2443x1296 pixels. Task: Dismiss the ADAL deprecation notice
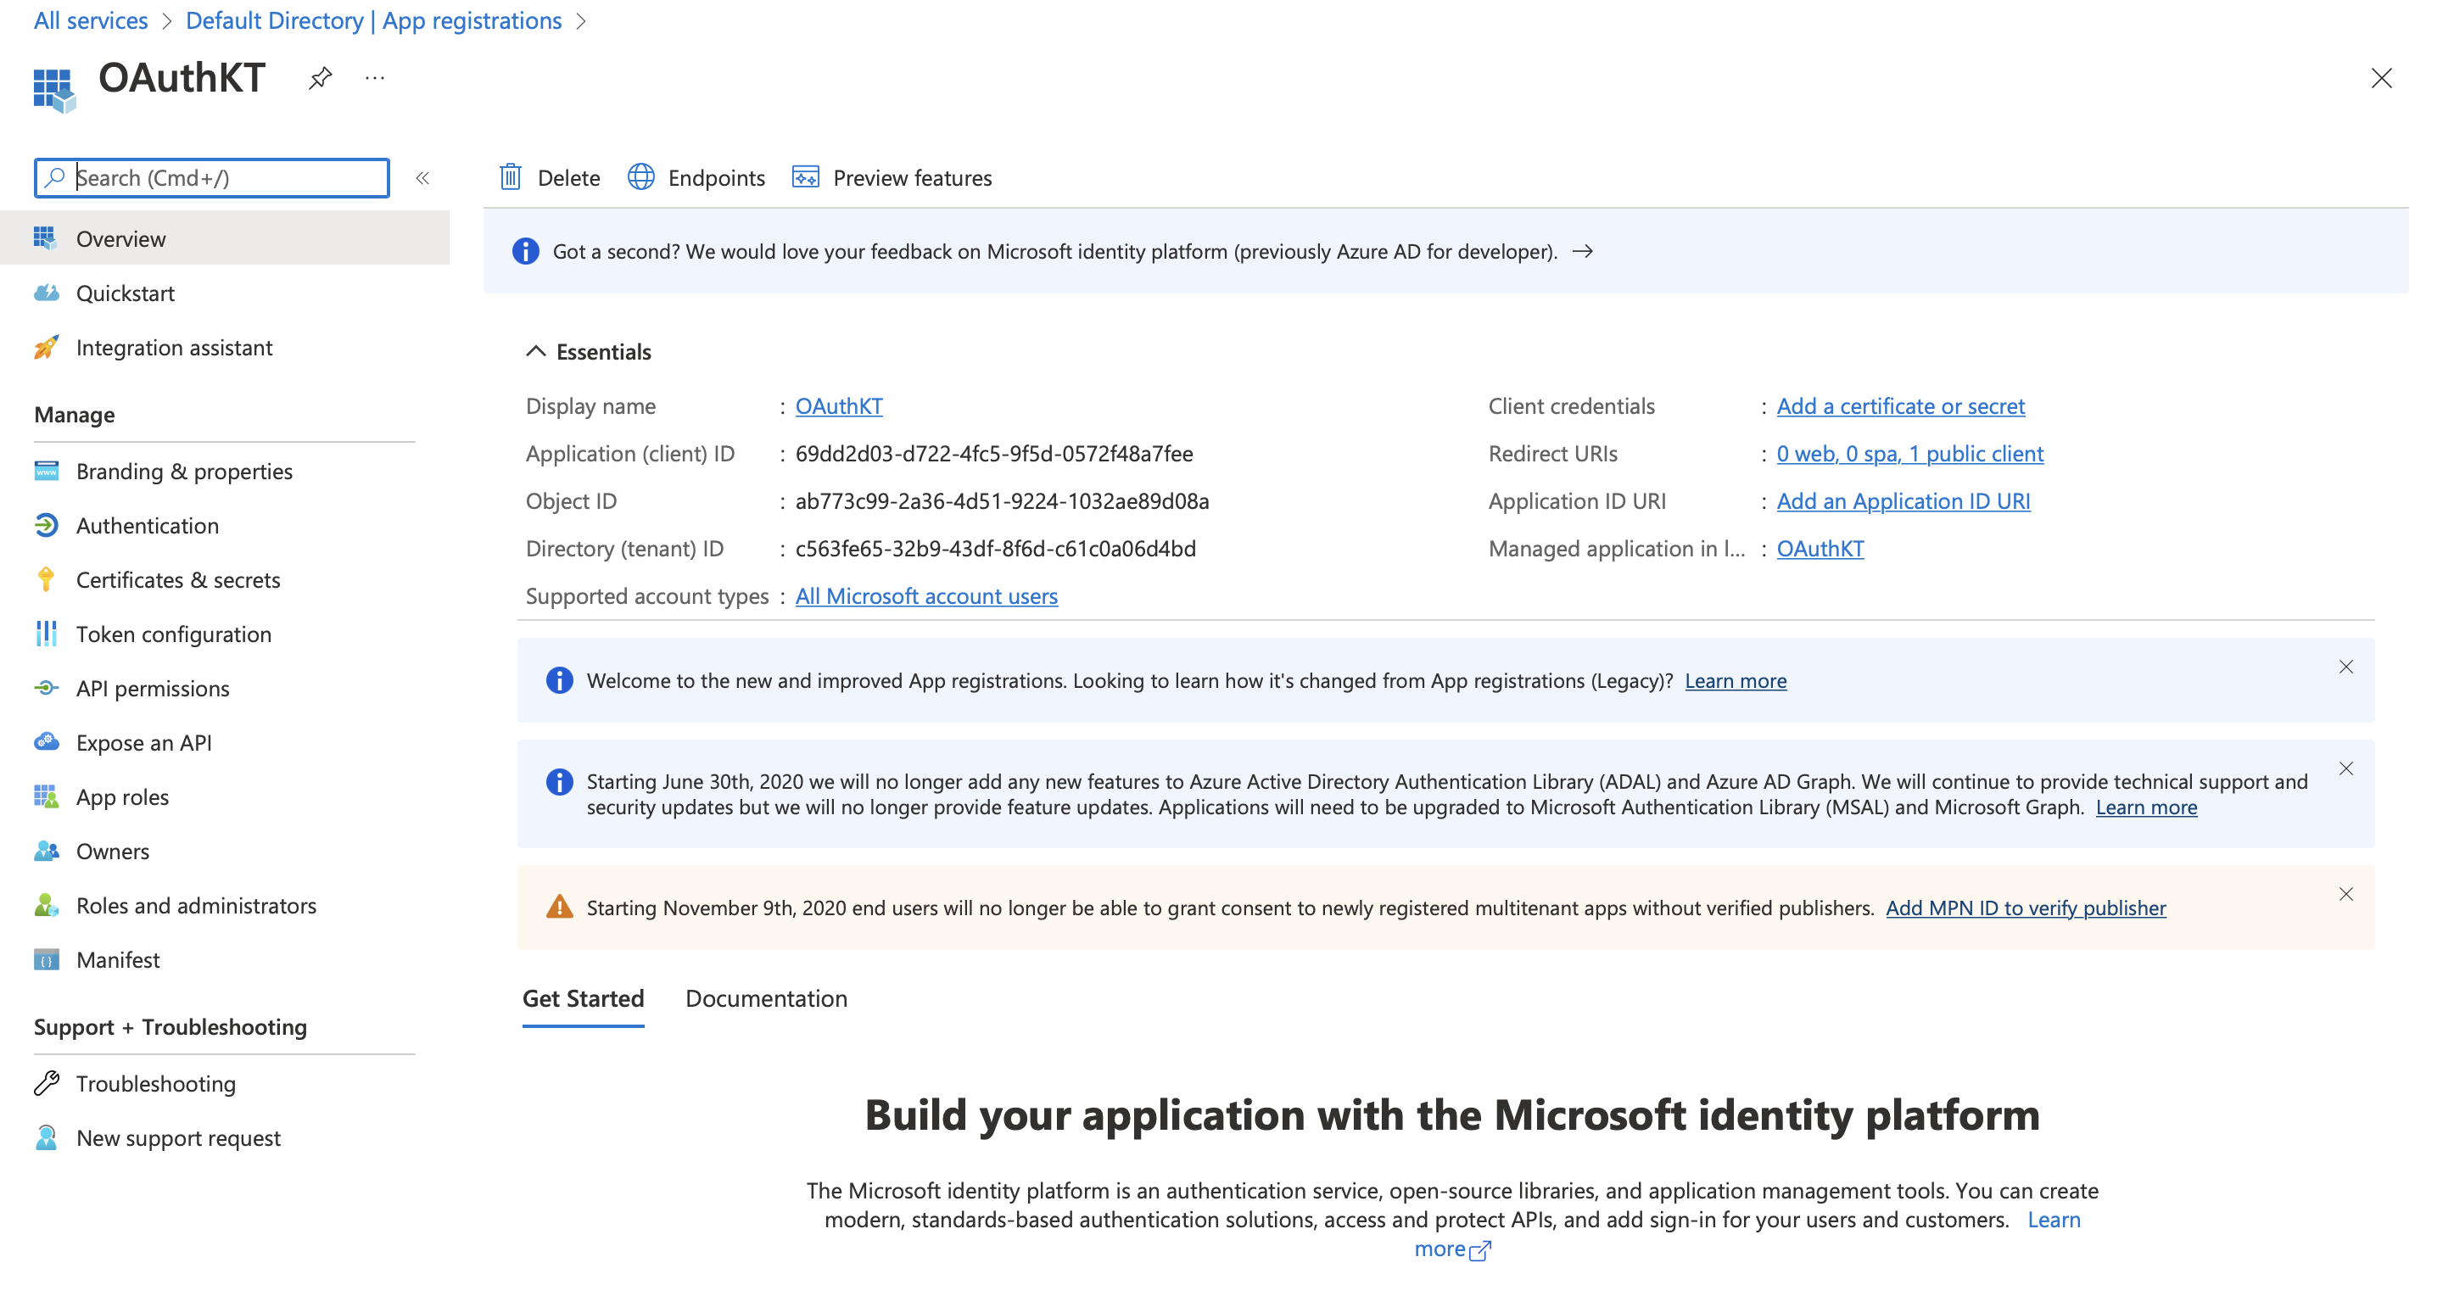point(2345,769)
